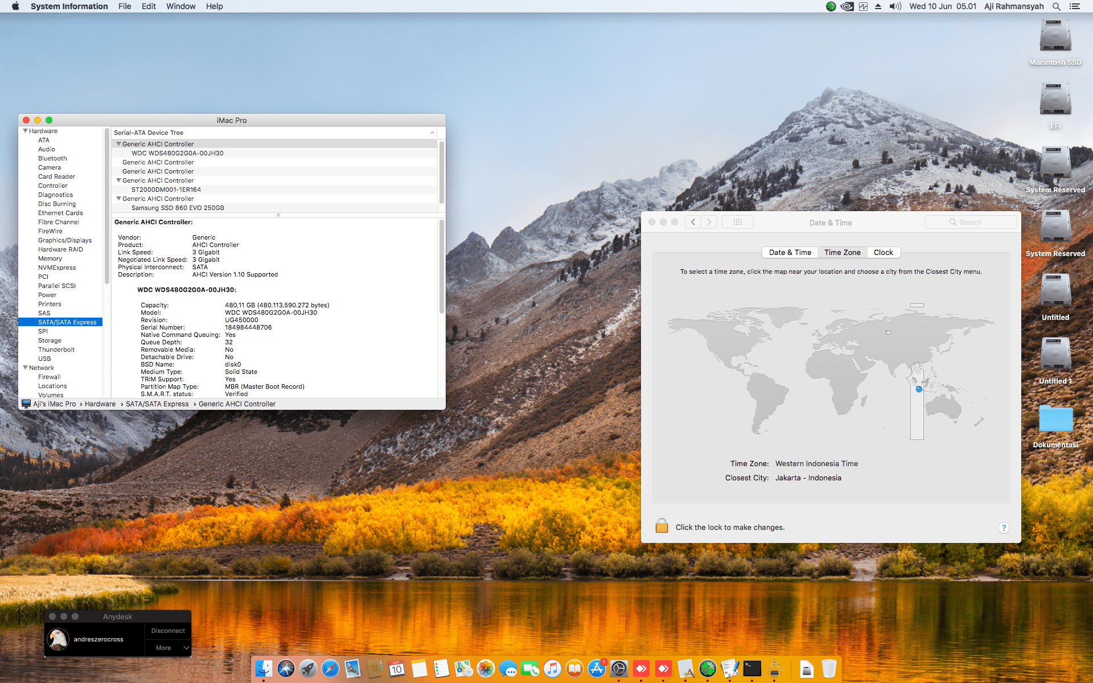The height and width of the screenshot is (683, 1093).
Task: Collapse controller above Samsung SSD 860 EVO row
Action: point(118,199)
